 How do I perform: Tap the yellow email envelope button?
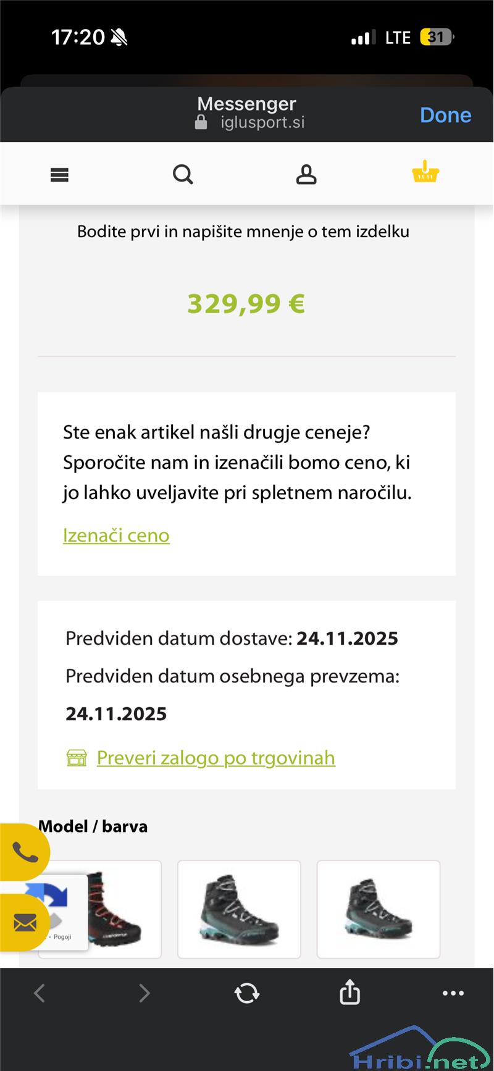click(x=25, y=923)
